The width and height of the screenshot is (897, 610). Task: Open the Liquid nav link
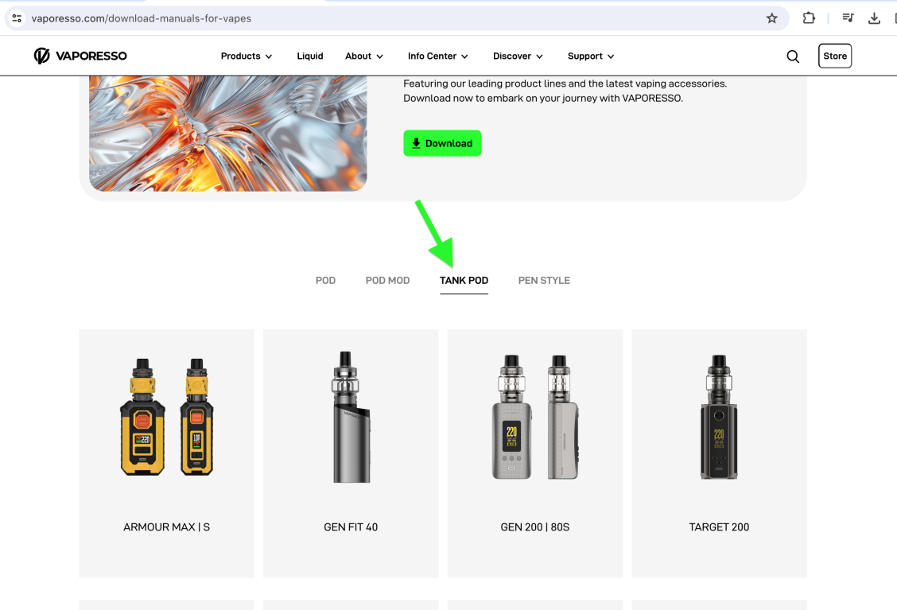pos(310,56)
